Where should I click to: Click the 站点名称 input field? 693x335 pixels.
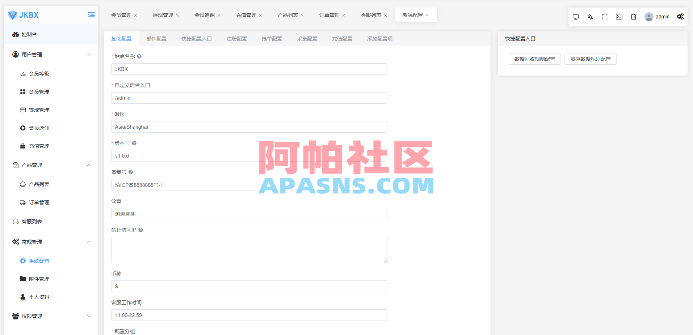tap(249, 69)
